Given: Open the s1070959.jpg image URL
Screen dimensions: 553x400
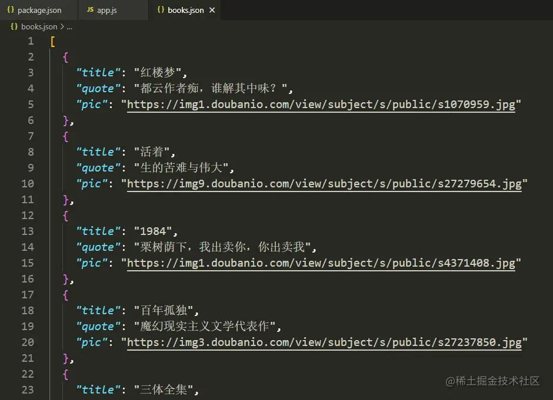Looking at the screenshot, I should coord(321,105).
